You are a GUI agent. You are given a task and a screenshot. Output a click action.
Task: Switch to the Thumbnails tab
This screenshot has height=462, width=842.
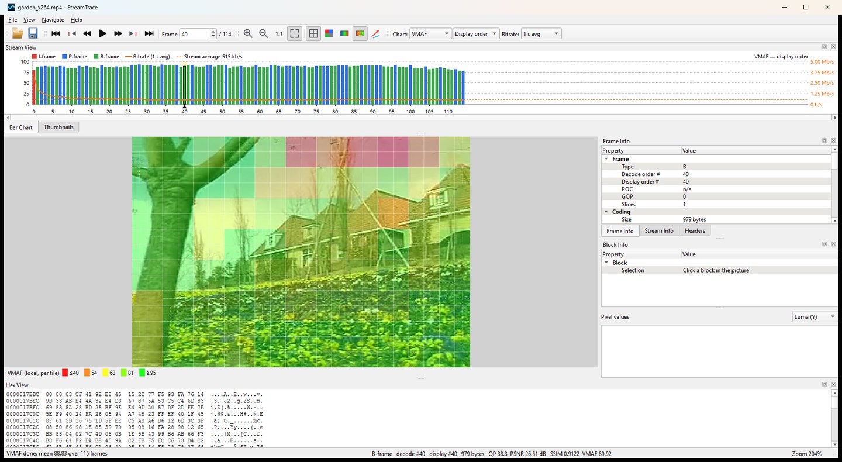click(58, 127)
